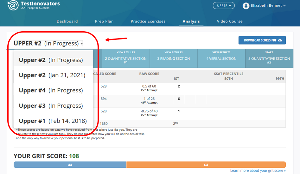
Task: Pick Upper #3 (In Progress) in the dropdown
Action: coord(54,105)
